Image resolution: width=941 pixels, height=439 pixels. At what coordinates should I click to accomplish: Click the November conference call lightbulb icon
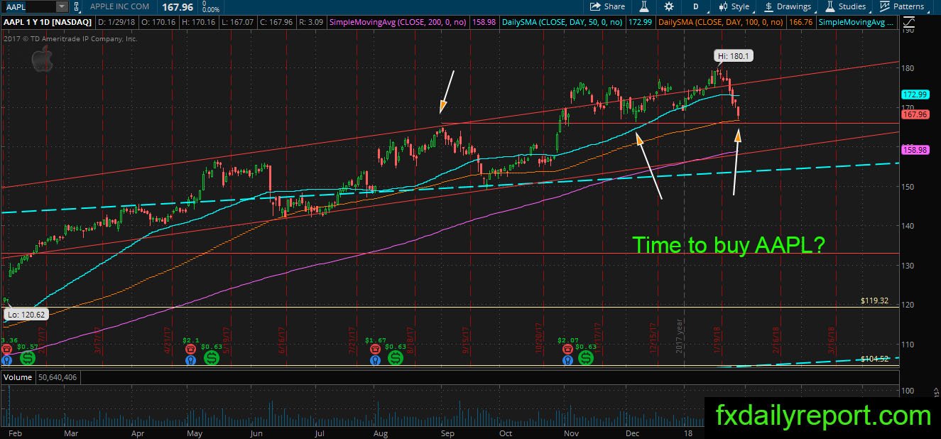coord(566,361)
